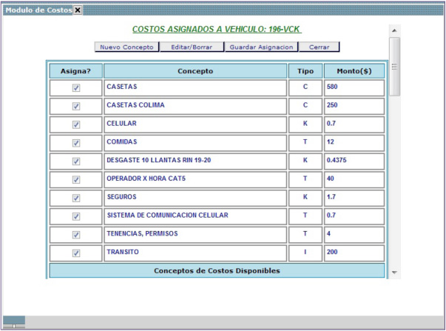Viewport: 446px width, 331px height.
Task: Click the 0.4375 amount cell
Action: (x=354, y=161)
